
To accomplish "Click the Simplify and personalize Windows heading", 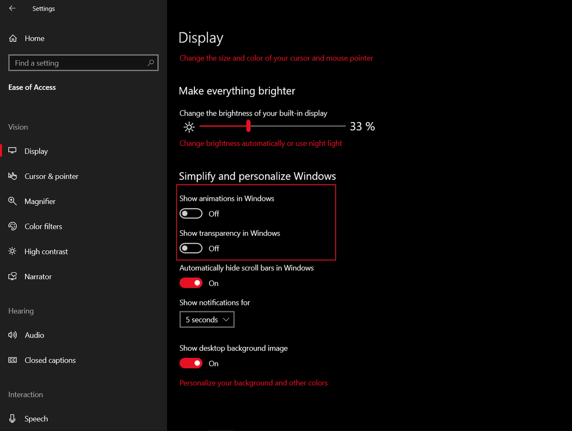I will 257,176.
